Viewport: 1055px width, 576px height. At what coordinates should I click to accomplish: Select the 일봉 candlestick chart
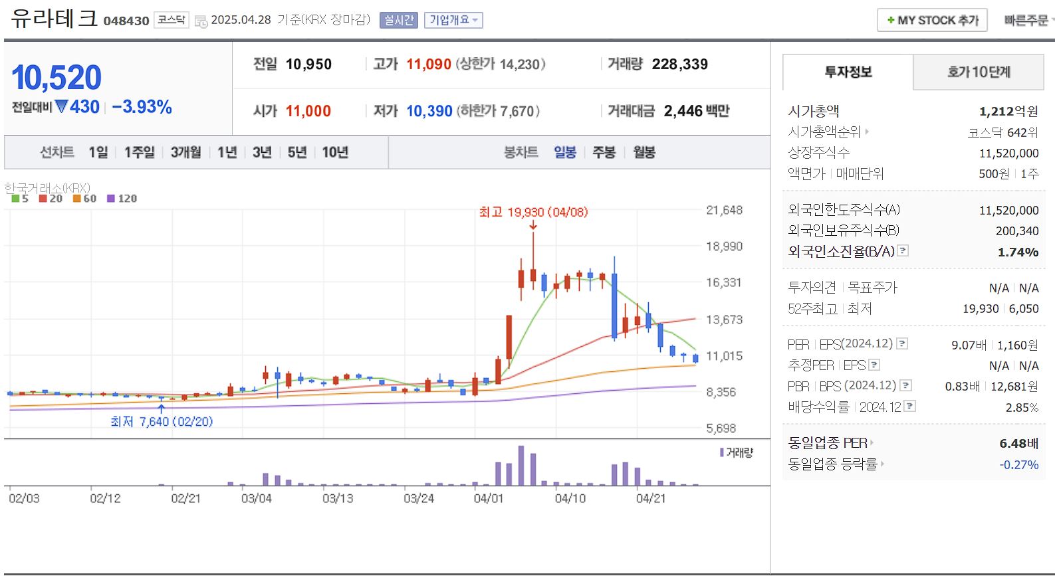coord(565,152)
